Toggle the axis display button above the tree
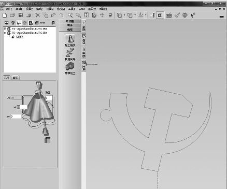Viewport: 227px width, 189px height. pyautogui.click(x=19, y=23)
